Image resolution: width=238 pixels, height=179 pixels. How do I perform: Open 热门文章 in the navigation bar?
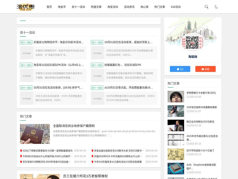coord(160,7)
